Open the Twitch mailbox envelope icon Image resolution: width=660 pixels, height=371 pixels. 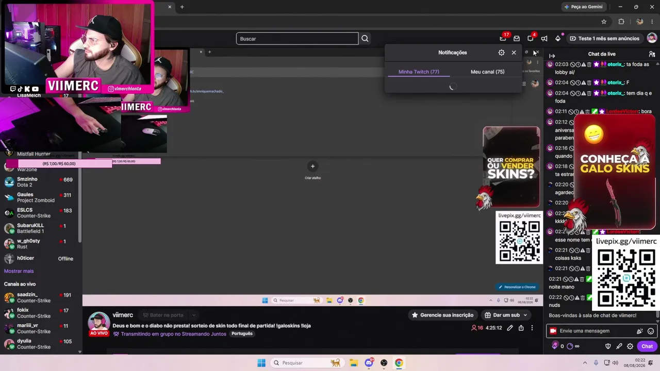(x=517, y=39)
